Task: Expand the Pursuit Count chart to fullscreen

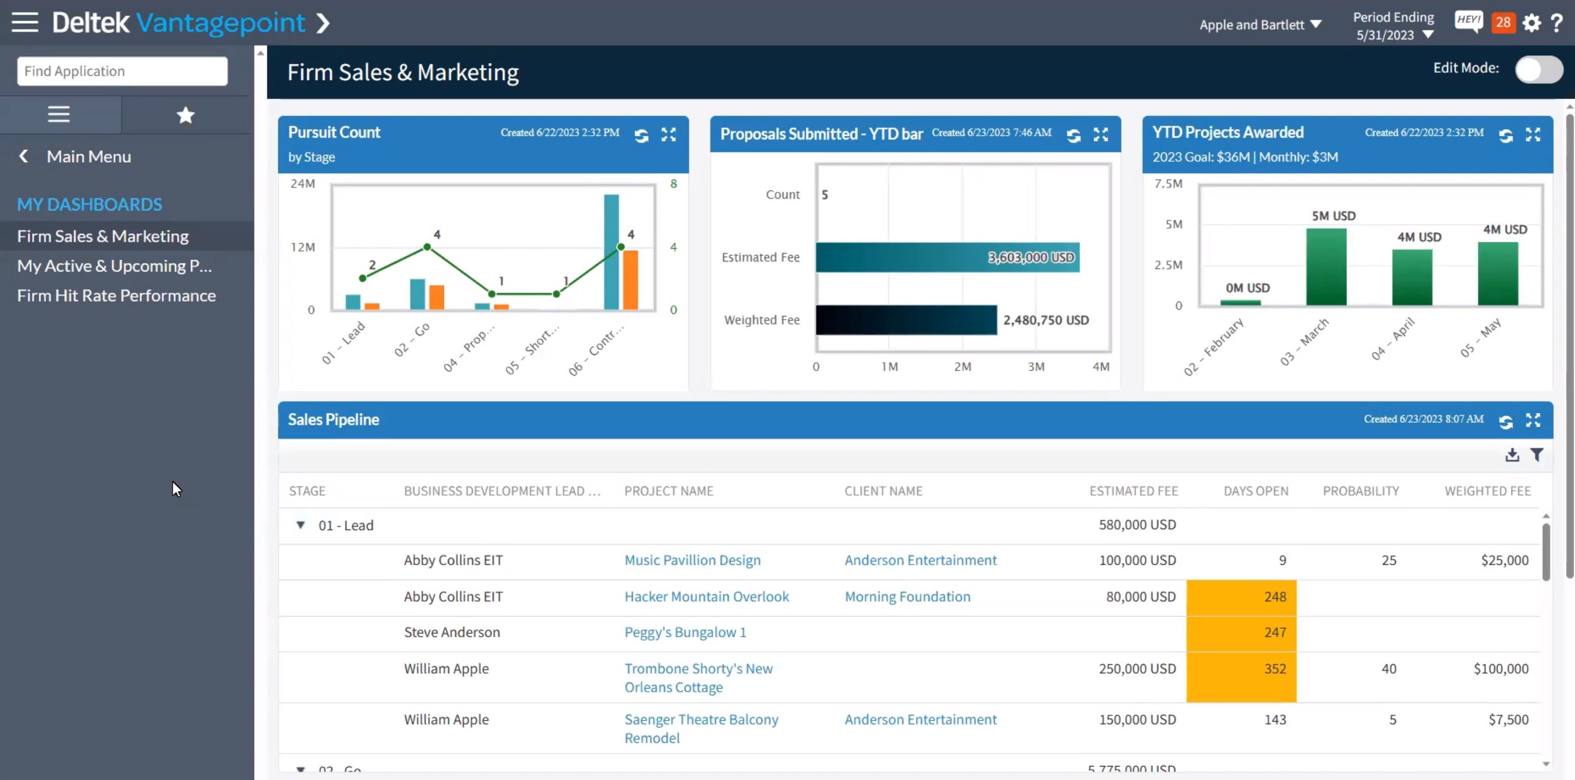Action: click(670, 136)
